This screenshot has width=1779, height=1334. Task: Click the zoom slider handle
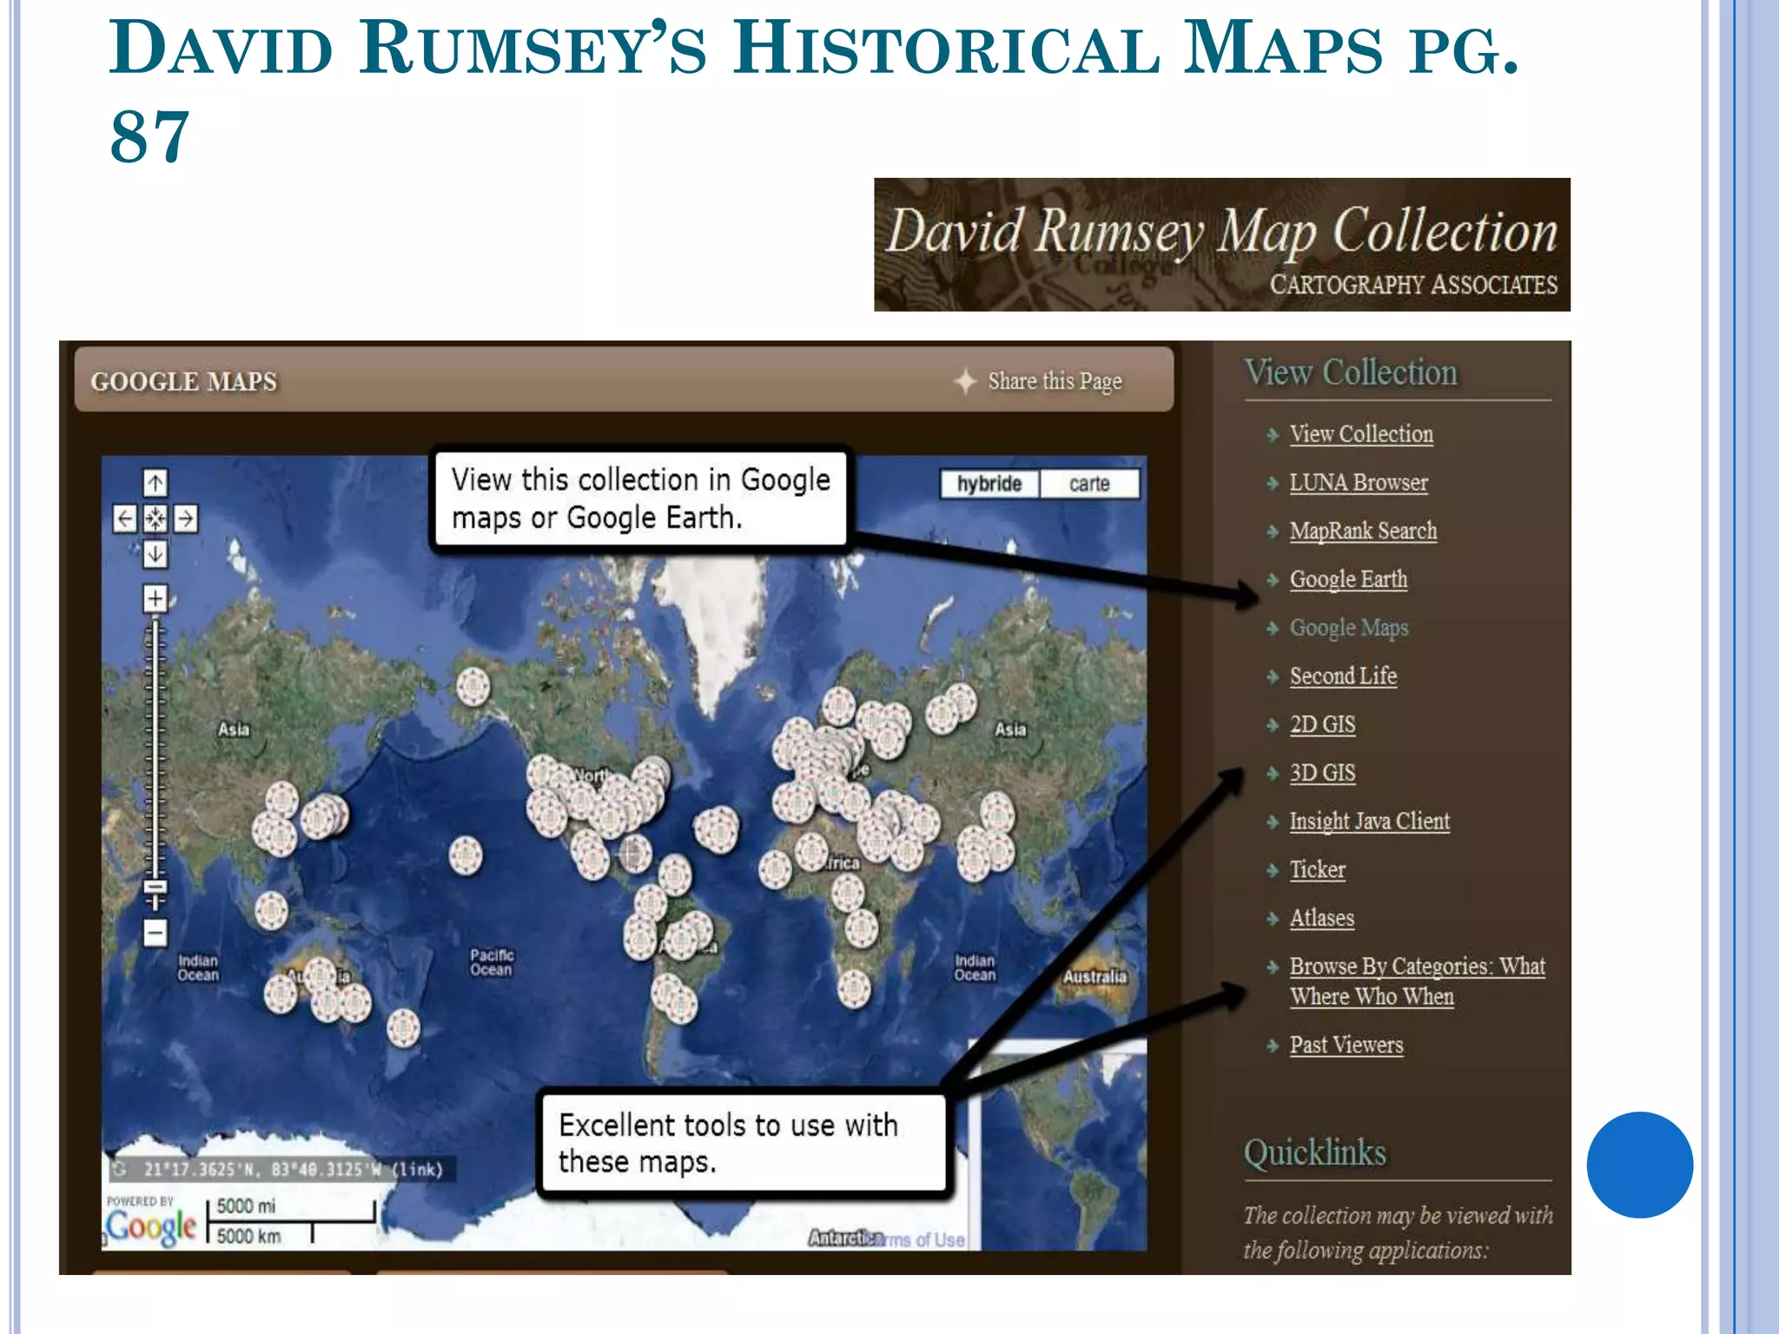coord(155,887)
